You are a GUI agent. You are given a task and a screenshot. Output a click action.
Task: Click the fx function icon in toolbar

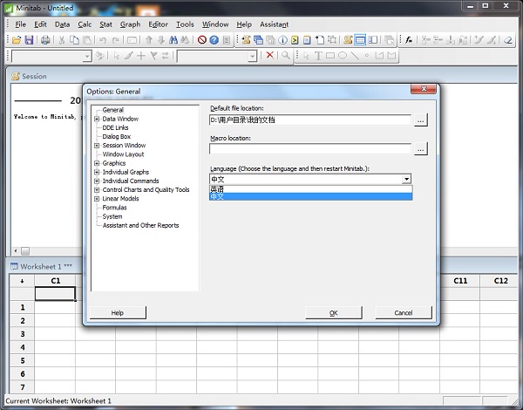point(409,40)
